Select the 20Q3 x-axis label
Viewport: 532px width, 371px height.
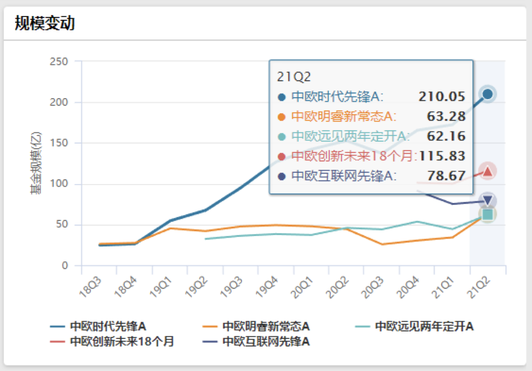pyautogui.click(x=373, y=287)
